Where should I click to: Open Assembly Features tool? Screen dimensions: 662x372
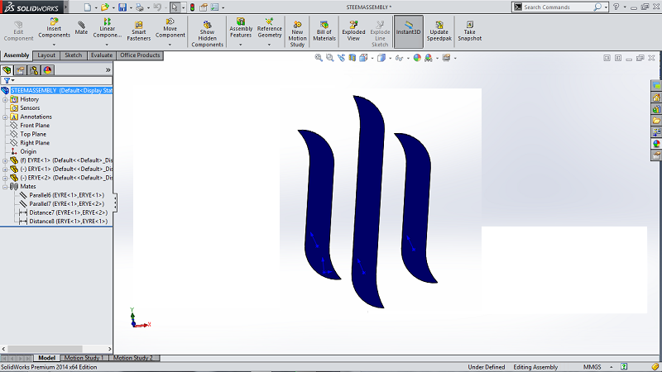241,29
